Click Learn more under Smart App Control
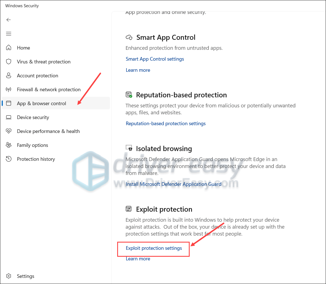The width and height of the screenshot is (326, 284). [x=138, y=70]
